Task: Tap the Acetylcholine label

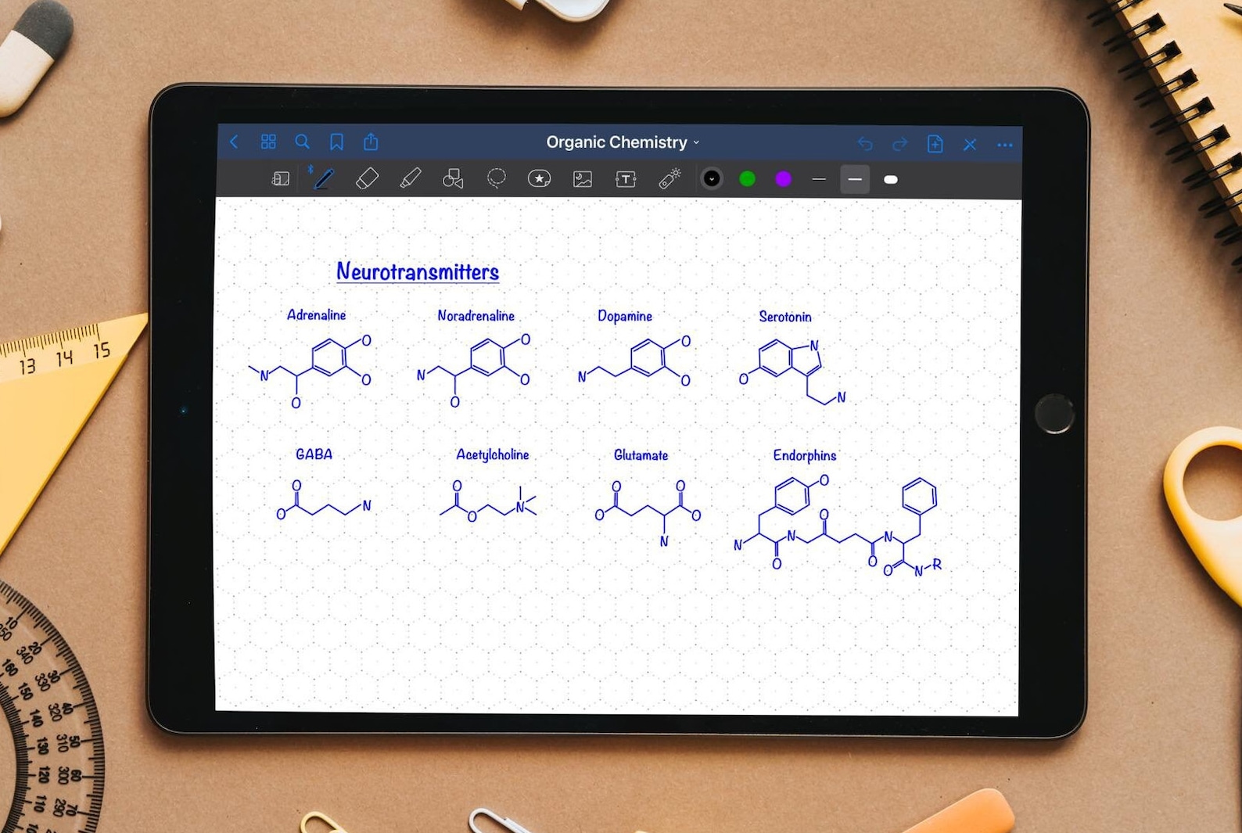Action: click(493, 454)
